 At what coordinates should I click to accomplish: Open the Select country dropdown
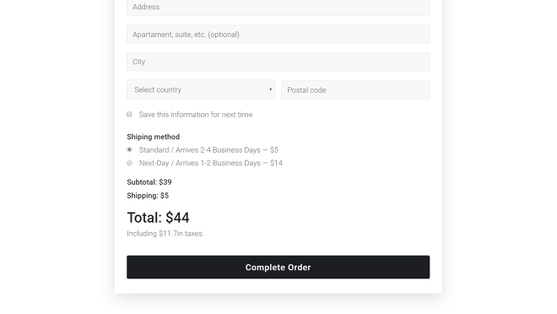[x=201, y=89]
